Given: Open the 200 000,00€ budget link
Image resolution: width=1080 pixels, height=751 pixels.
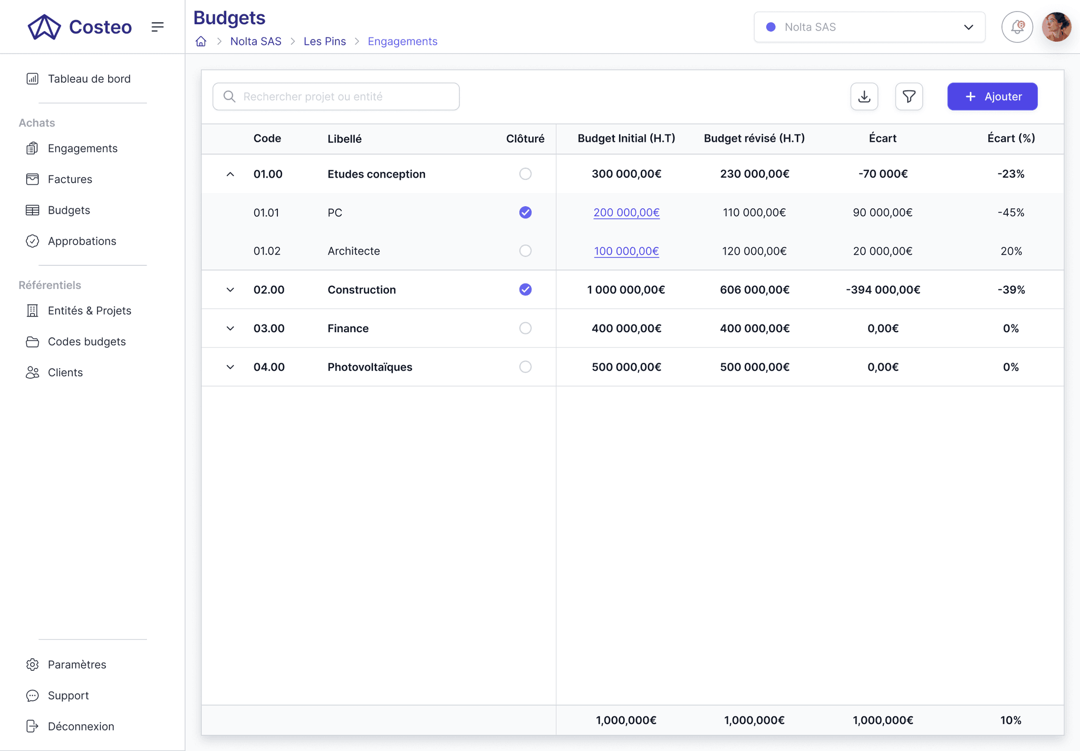Looking at the screenshot, I should coord(626,213).
